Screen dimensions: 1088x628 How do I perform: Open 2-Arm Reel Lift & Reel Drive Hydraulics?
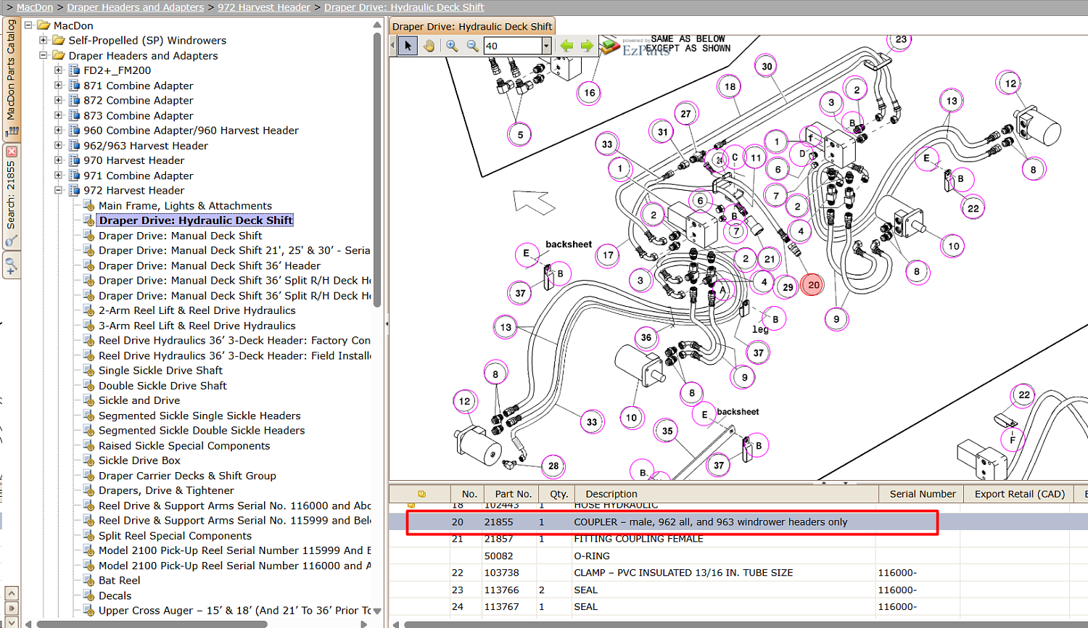pyautogui.click(x=197, y=310)
